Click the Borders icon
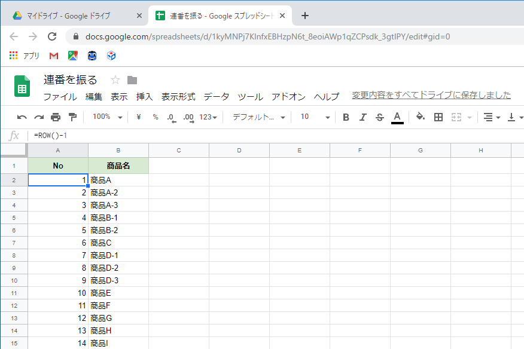Screen dimensions: 524x349 [x=438, y=117]
